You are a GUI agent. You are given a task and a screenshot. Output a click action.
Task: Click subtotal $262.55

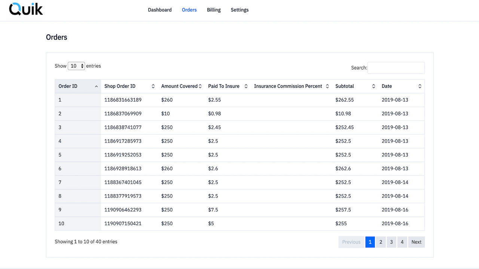point(344,100)
